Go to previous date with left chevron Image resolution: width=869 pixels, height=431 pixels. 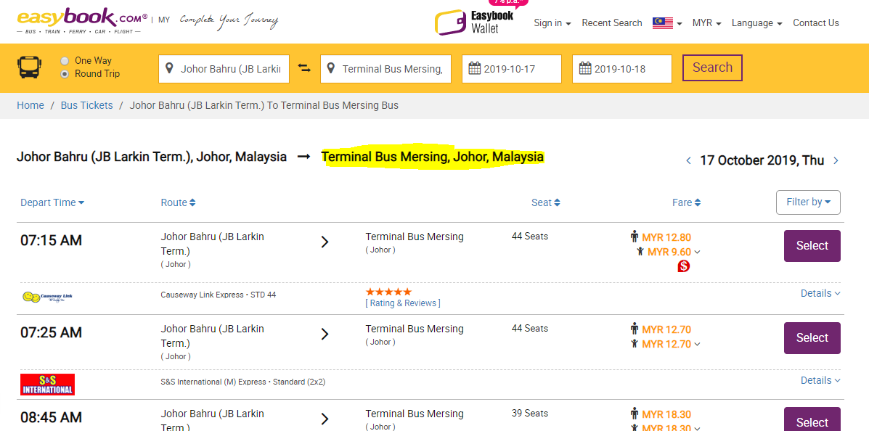pos(688,160)
